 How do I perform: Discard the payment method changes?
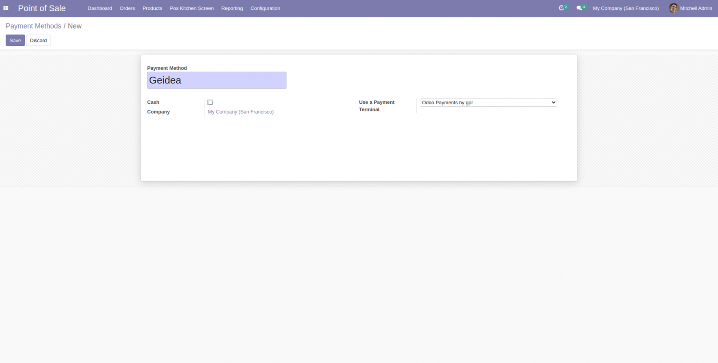(x=38, y=40)
